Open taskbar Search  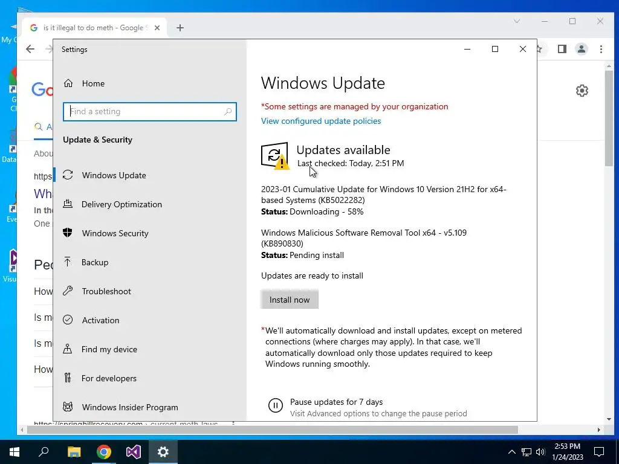[44, 452]
